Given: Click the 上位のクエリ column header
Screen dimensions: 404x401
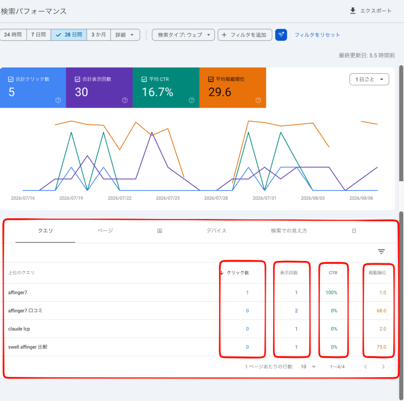Looking at the screenshot, I should [x=21, y=273].
